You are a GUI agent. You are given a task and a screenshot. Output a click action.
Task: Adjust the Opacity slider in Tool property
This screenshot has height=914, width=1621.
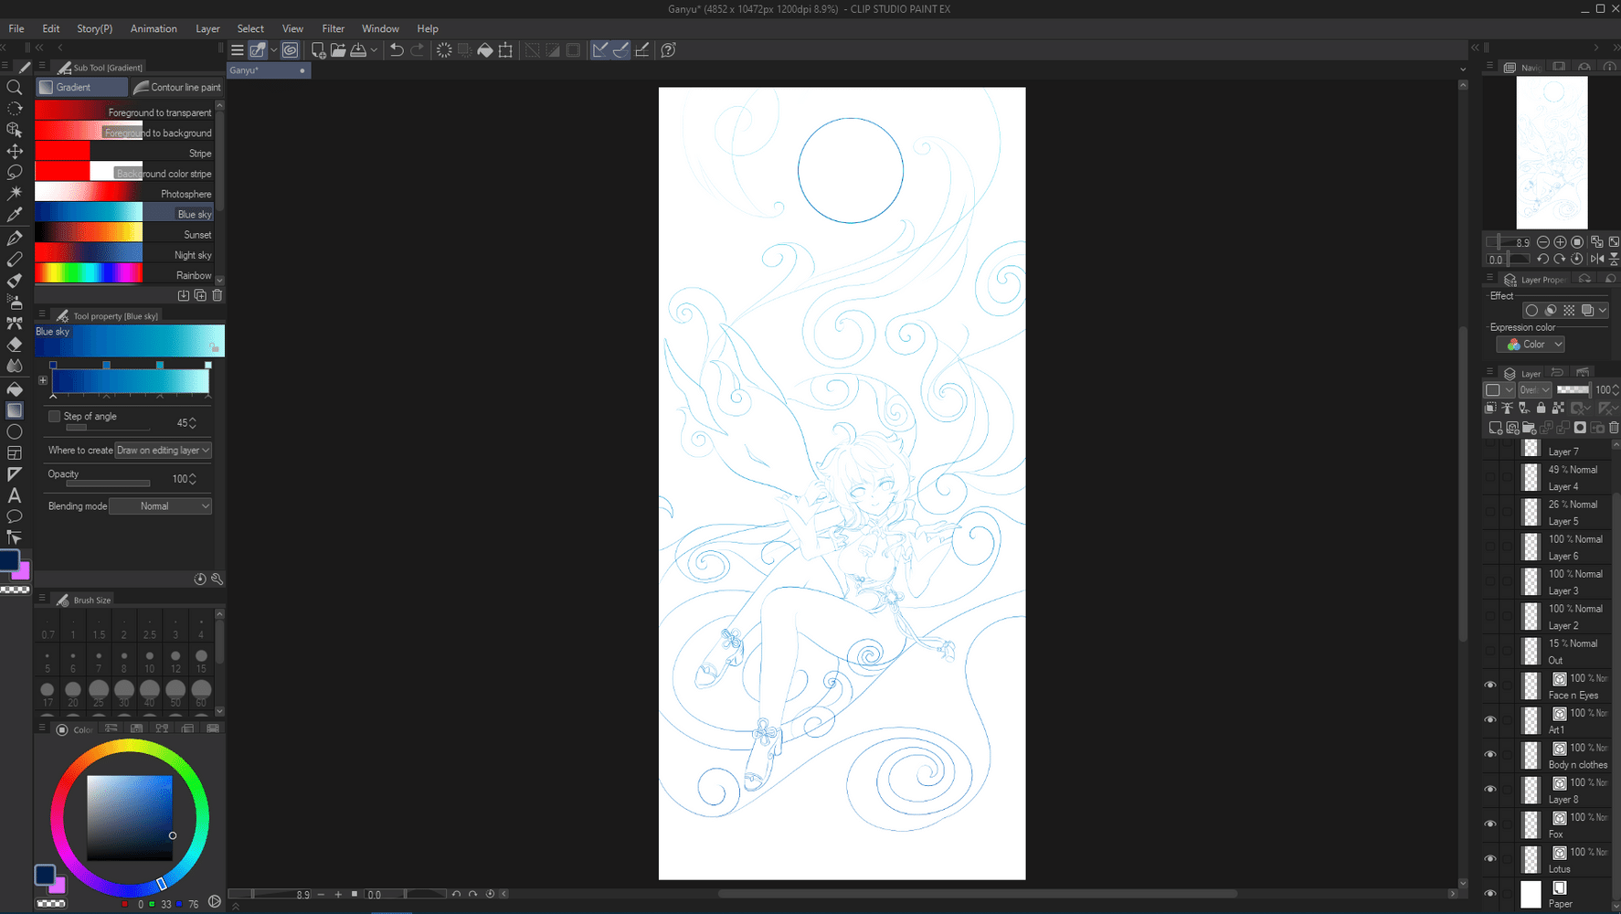tap(108, 484)
